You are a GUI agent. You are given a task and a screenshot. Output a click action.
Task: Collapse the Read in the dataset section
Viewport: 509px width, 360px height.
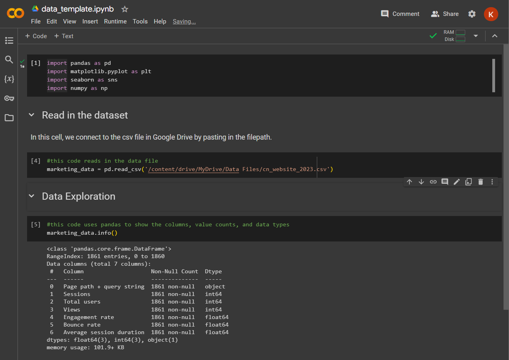(x=32, y=115)
